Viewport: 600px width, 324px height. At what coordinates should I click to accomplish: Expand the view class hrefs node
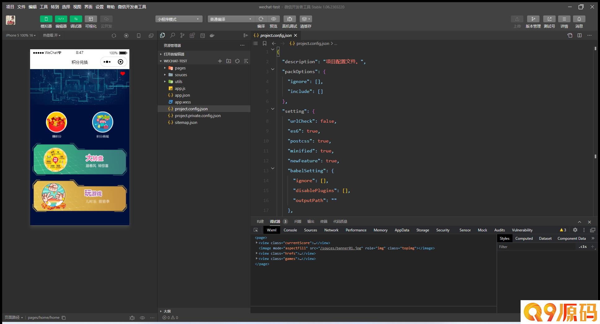(257, 253)
